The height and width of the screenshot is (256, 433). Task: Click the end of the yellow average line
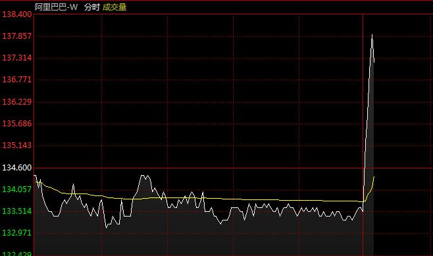click(374, 177)
